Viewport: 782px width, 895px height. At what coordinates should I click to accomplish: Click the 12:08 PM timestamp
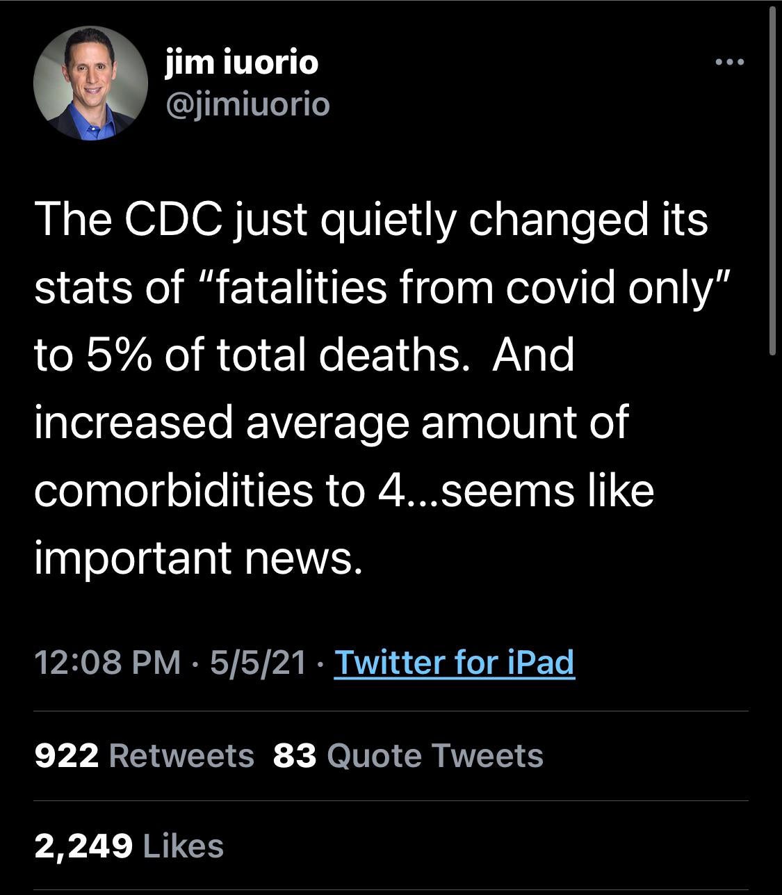point(108,662)
